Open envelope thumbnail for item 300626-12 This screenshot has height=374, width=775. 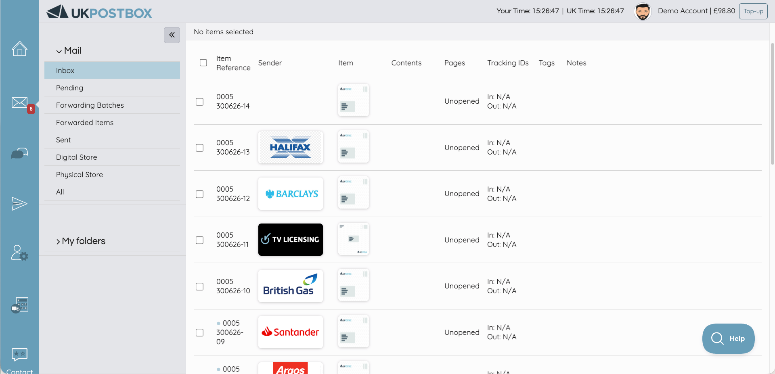[x=354, y=192]
